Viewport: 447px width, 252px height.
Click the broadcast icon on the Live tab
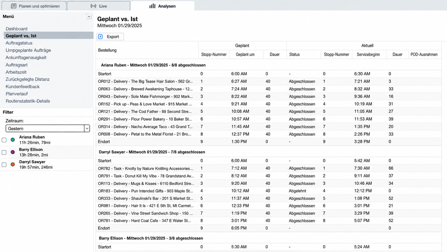(93, 6)
